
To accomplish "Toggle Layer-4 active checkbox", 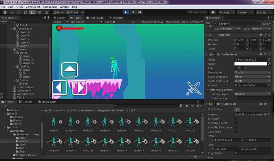I will click(x=215, y=24).
